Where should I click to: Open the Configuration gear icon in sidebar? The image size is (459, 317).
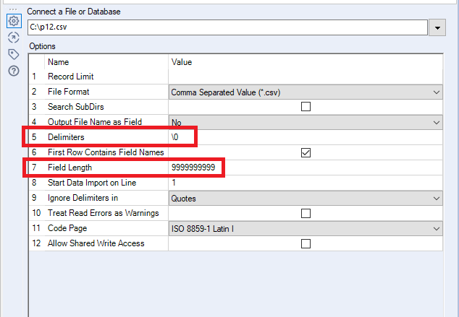click(x=13, y=22)
